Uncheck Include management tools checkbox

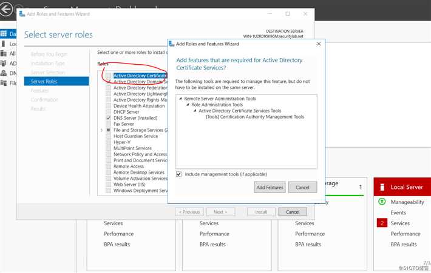click(178, 174)
